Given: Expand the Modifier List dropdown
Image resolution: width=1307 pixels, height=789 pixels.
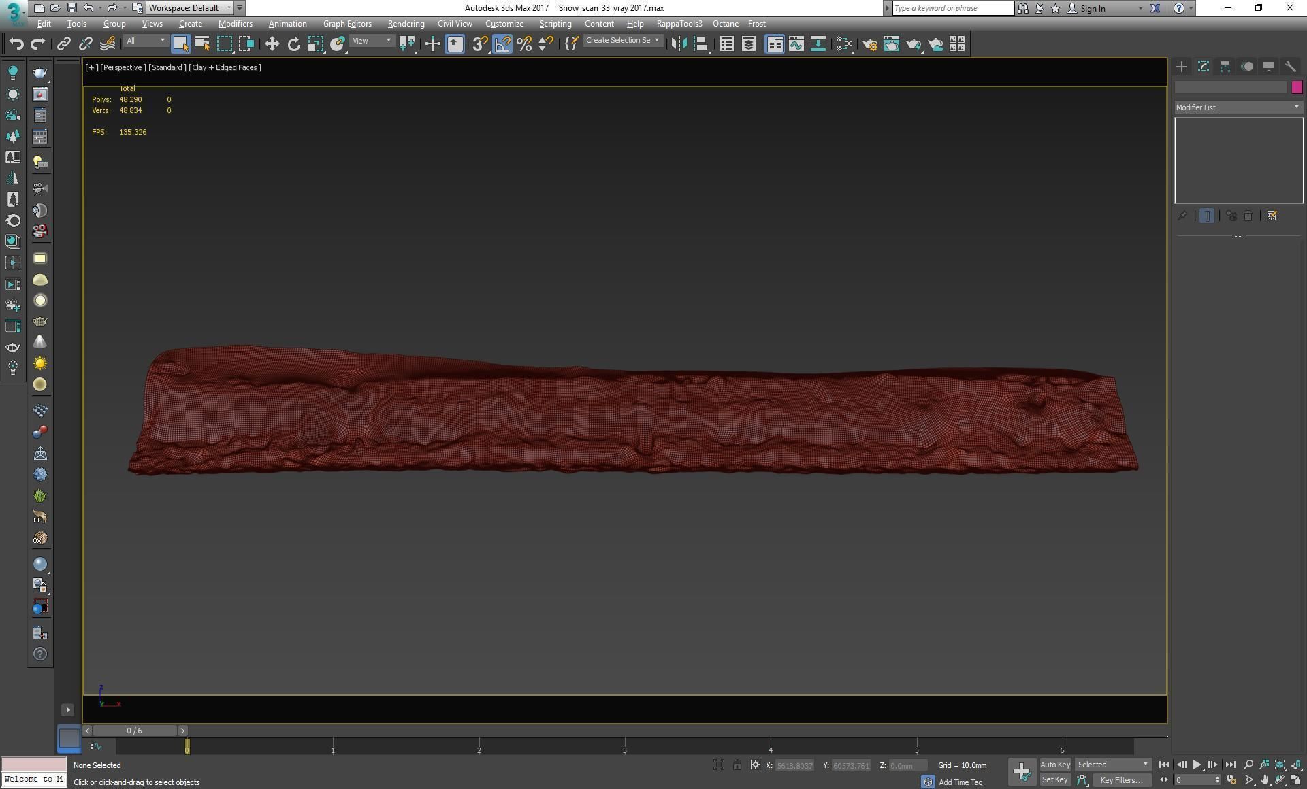Looking at the screenshot, I should coord(1238,107).
